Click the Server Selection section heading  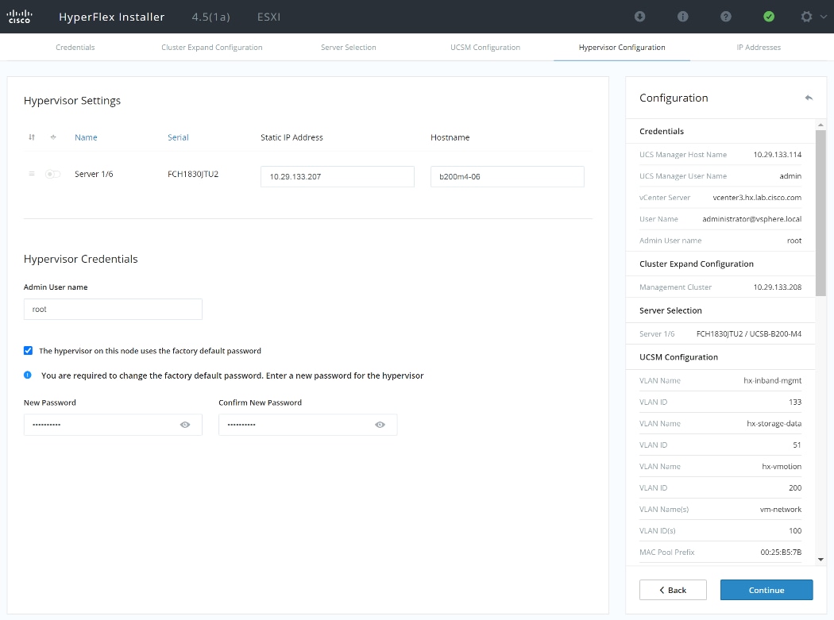(670, 310)
